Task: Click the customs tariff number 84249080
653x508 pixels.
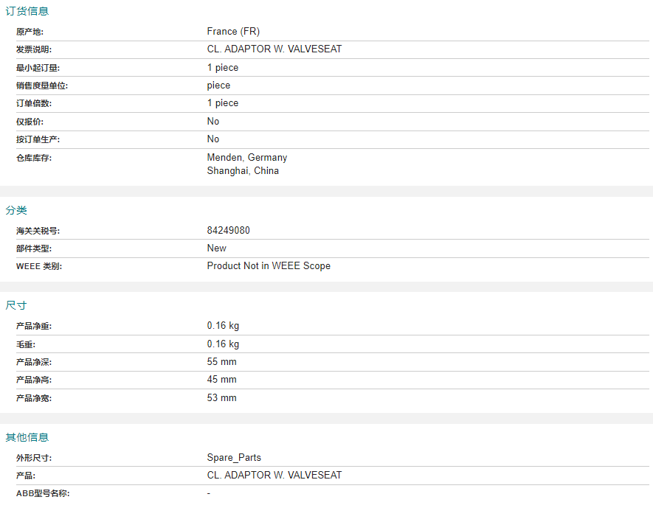Action: [x=228, y=231]
